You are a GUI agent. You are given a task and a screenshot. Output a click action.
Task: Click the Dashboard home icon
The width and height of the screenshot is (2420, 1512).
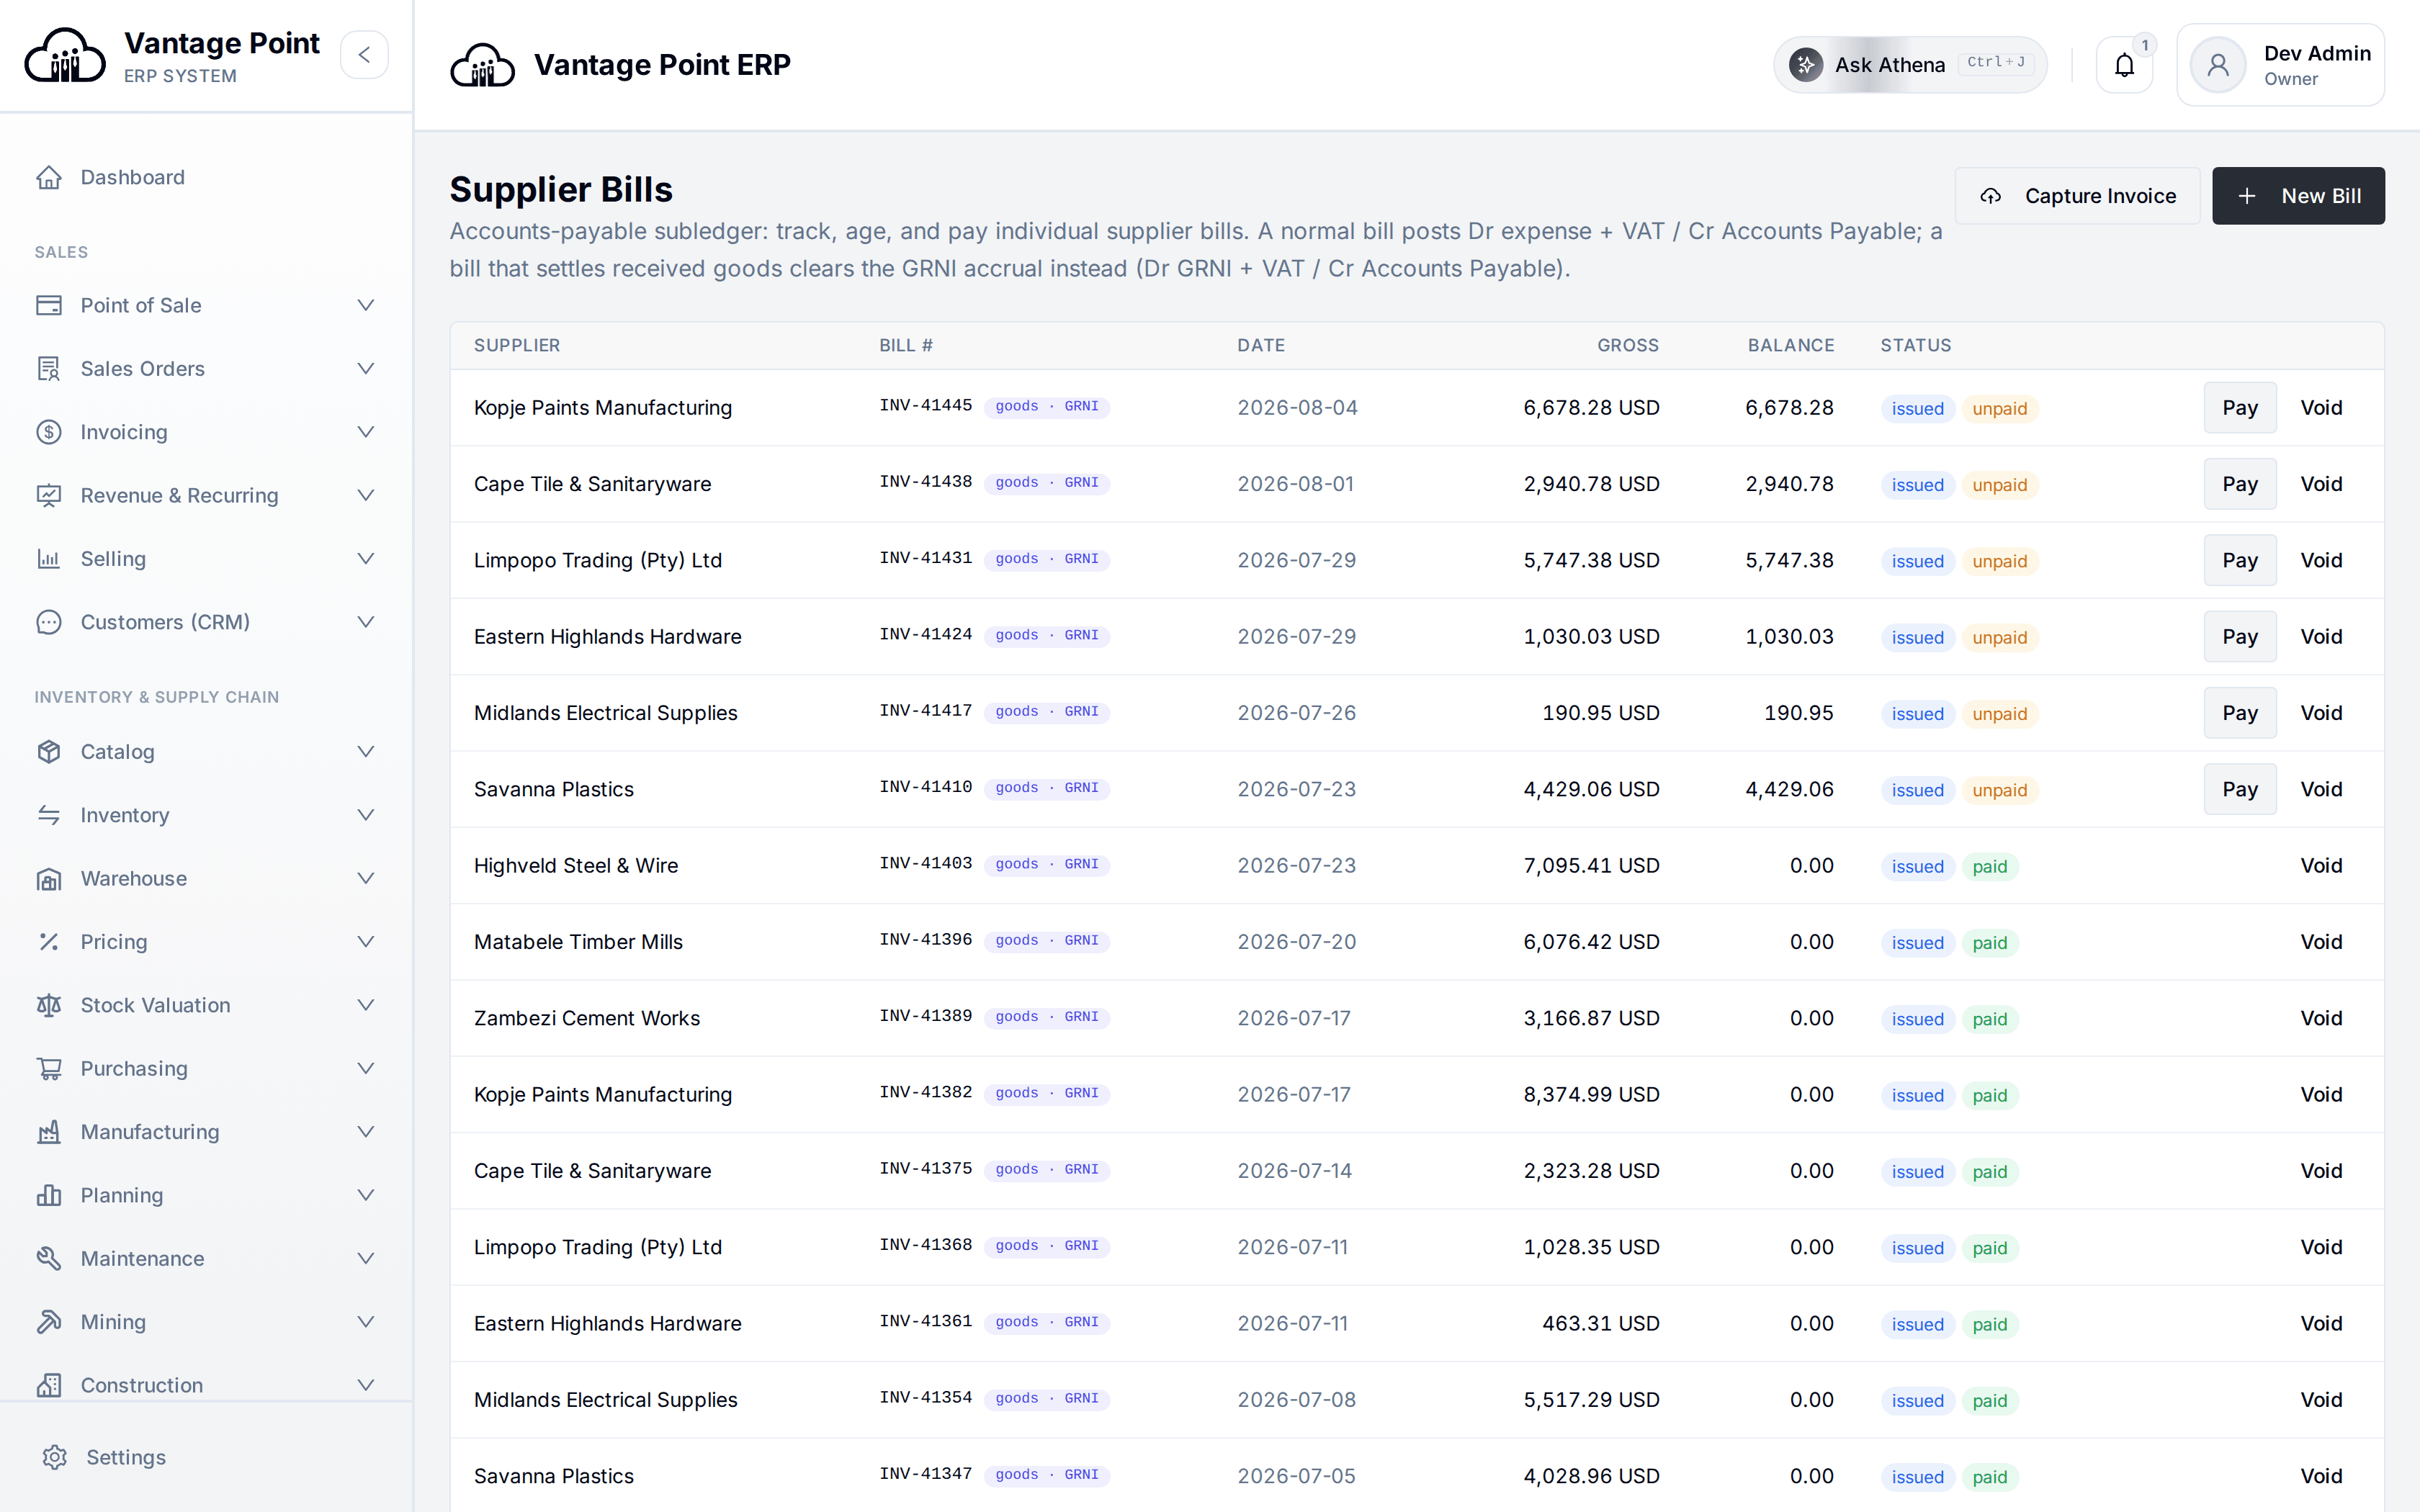click(x=49, y=177)
